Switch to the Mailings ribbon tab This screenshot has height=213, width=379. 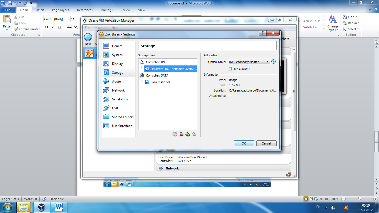click(107, 10)
